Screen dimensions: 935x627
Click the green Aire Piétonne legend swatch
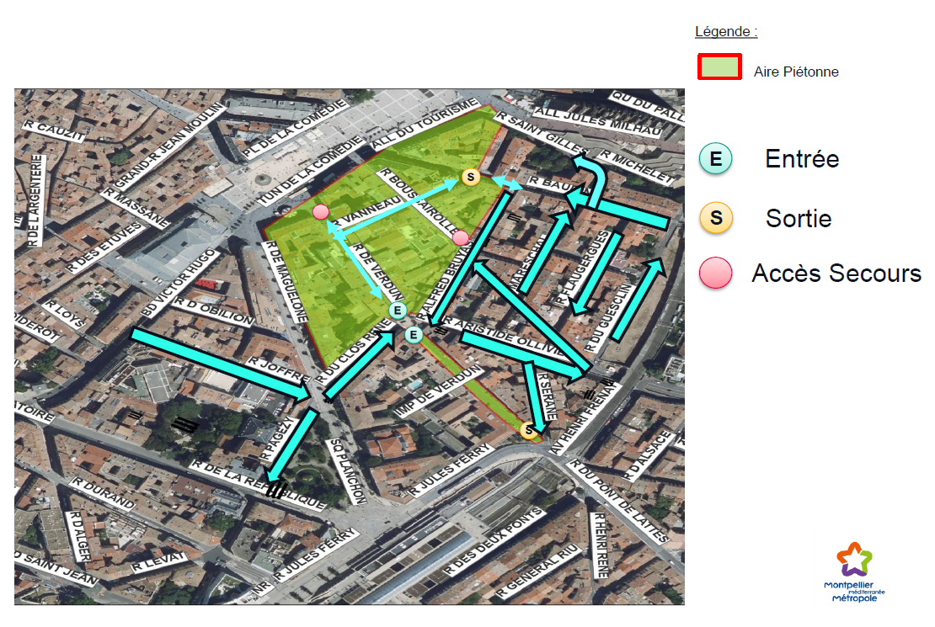tap(719, 67)
